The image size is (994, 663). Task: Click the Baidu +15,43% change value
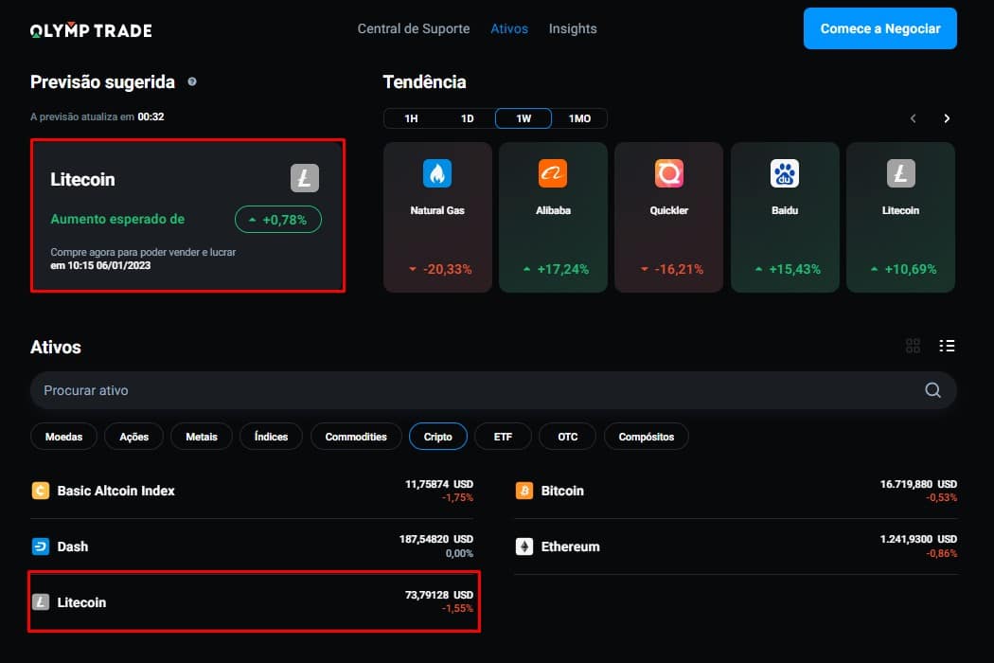pos(788,269)
